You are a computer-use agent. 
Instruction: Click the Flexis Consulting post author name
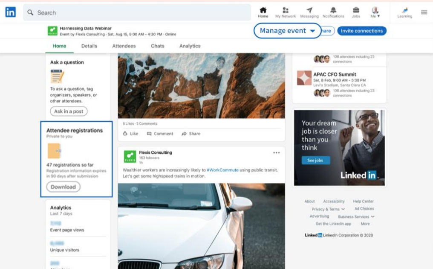[156, 152]
